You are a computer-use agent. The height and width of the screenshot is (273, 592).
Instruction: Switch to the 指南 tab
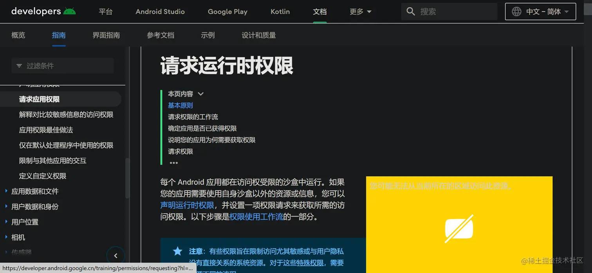click(x=59, y=35)
